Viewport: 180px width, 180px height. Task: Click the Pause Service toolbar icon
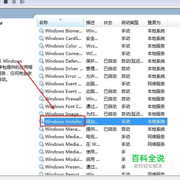click(x=14, y=1)
